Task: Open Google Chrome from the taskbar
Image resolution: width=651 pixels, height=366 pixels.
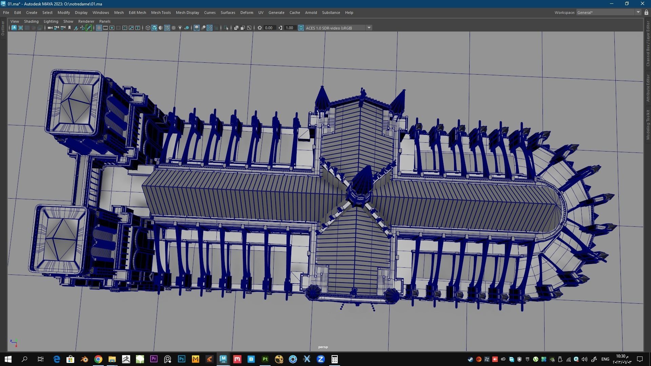Action: point(98,359)
